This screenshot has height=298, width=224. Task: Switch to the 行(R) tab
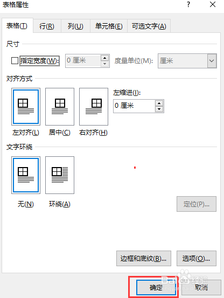(x=47, y=26)
